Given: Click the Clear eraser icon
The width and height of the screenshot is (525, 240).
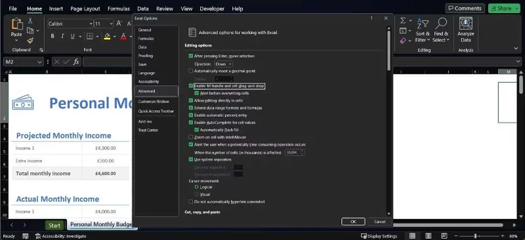Looking at the screenshot, I should [x=403, y=41].
